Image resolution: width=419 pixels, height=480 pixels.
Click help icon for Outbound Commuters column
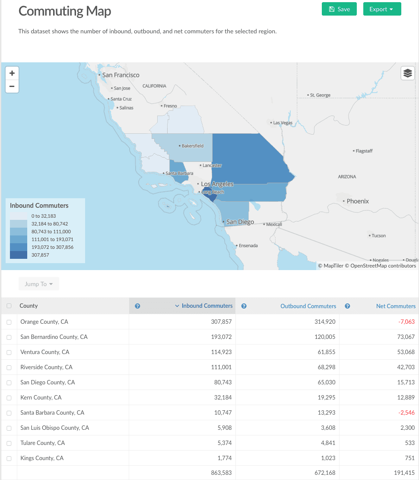(244, 306)
